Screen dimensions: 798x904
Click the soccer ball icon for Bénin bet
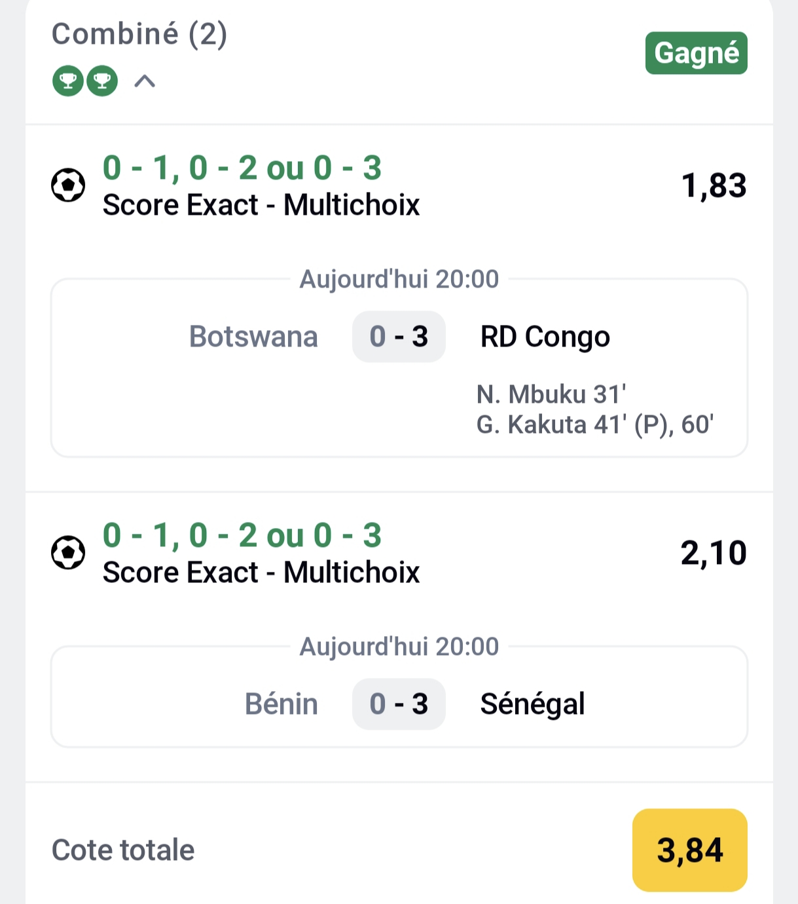[68, 553]
